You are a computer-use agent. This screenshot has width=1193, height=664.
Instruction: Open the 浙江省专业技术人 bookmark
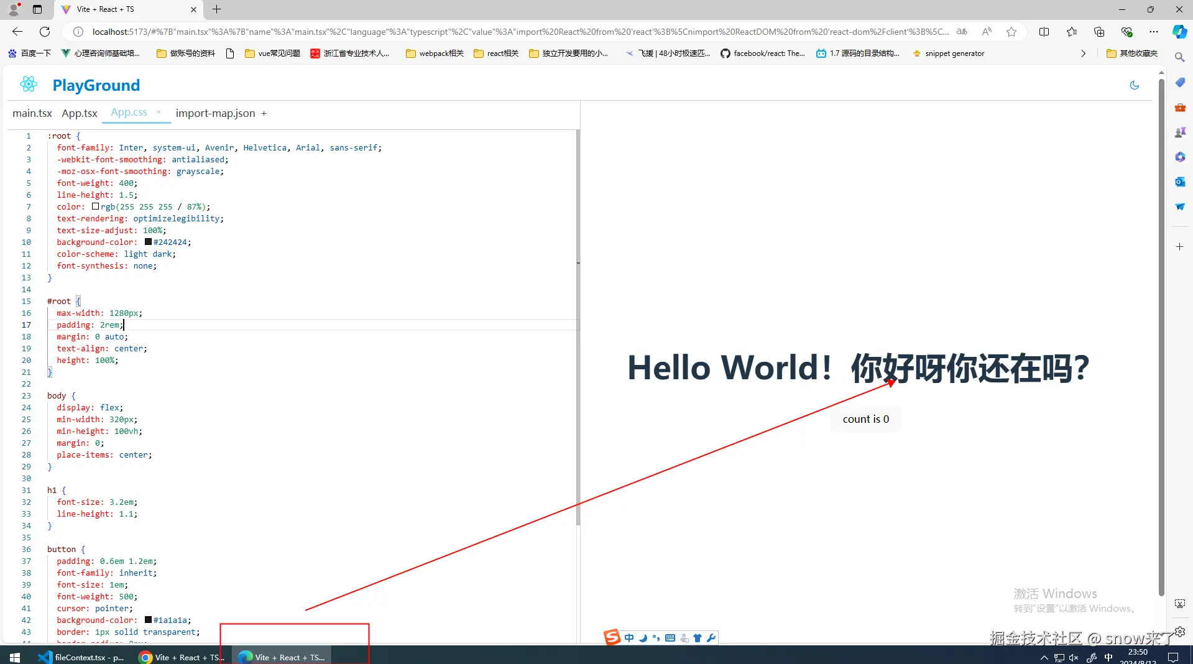[x=350, y=53]
